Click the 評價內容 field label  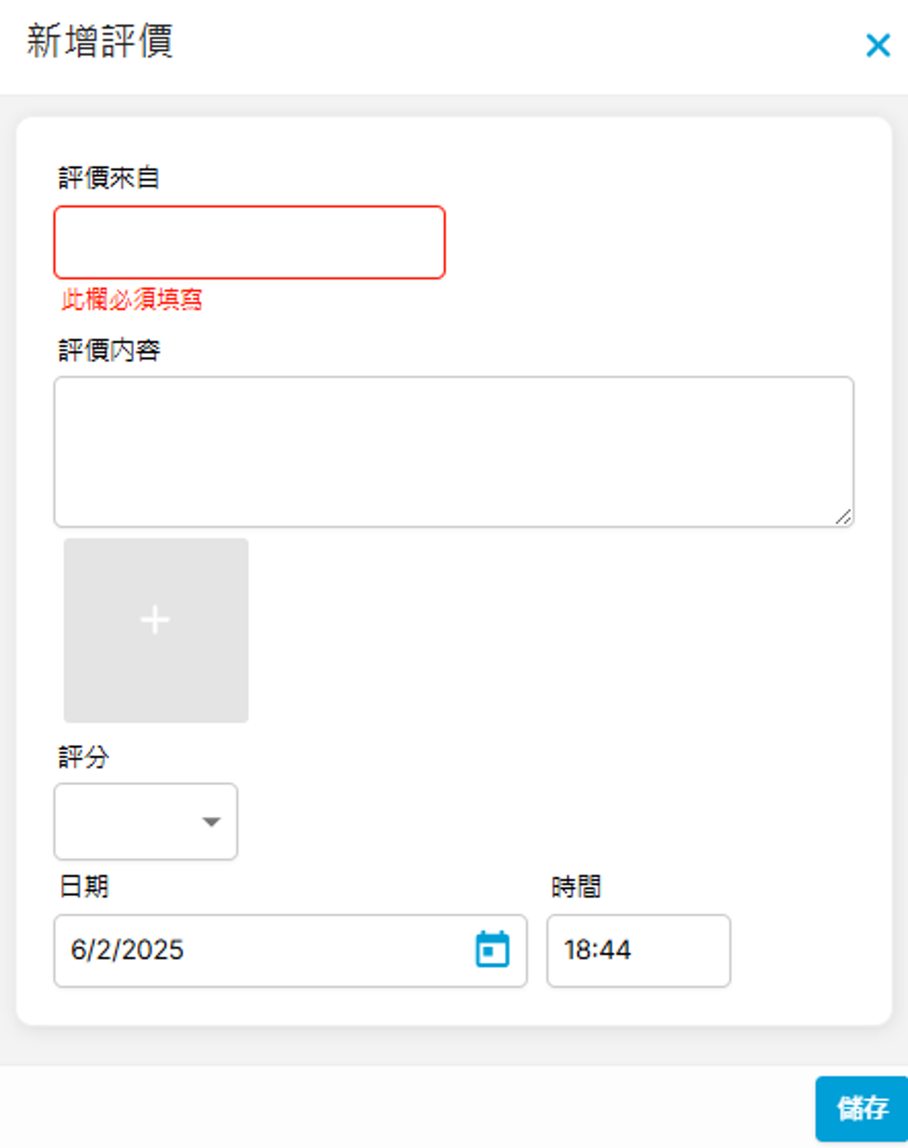[x=109, y=350]
